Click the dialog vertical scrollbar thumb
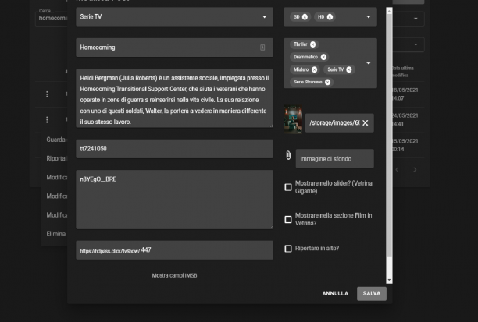 pyautogui.click(x=389, y=136)
